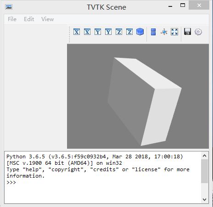
Task: Click the Python shell scrollbar thumb
Action: tap(204, 171)
